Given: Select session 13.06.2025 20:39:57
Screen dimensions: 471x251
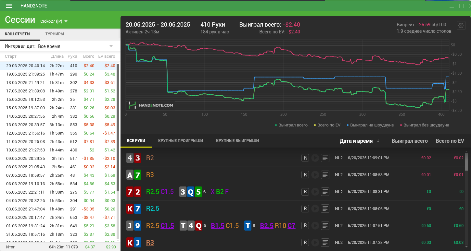Looking at the screenshot, I should click(x=58, y=125).
